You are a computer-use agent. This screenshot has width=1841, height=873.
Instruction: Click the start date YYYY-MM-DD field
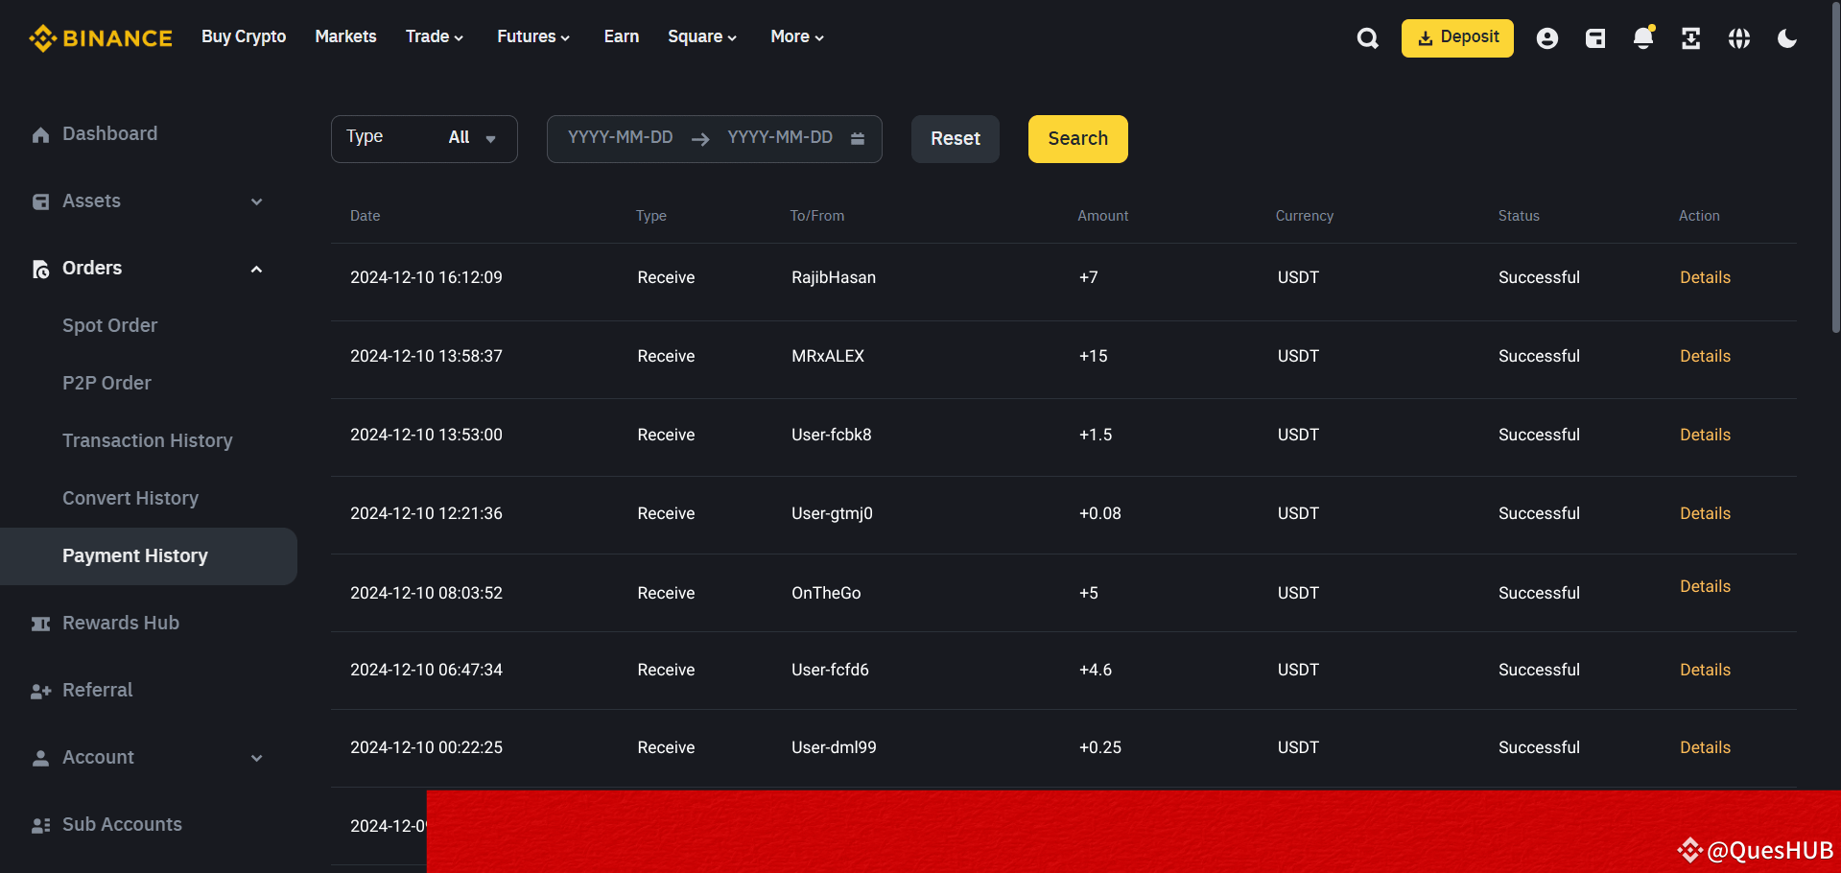click(620, 137)
